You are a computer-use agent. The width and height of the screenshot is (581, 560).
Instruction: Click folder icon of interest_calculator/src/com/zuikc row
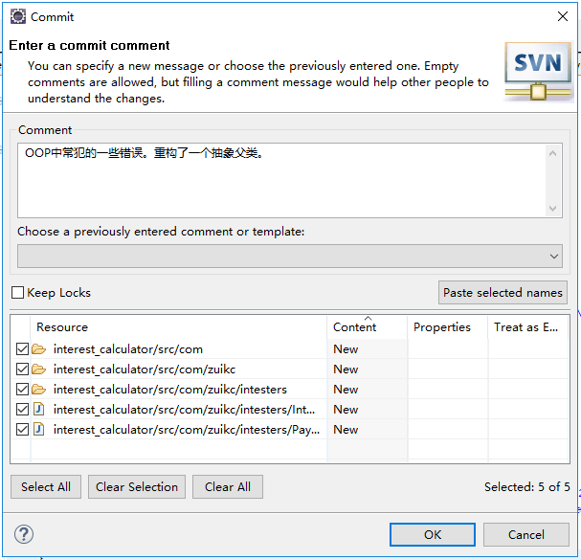pos(39,370)
